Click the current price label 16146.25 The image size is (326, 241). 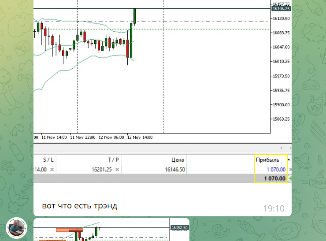[281, 8]
